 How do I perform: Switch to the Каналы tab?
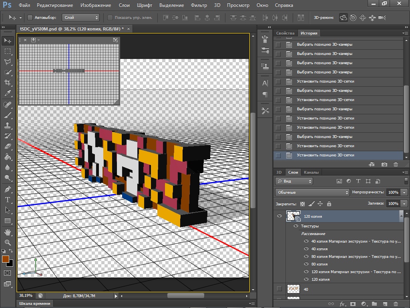point(311,172)
